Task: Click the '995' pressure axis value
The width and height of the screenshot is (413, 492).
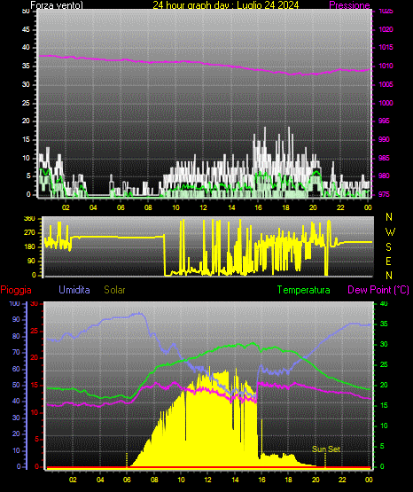Action: [384, 121]
